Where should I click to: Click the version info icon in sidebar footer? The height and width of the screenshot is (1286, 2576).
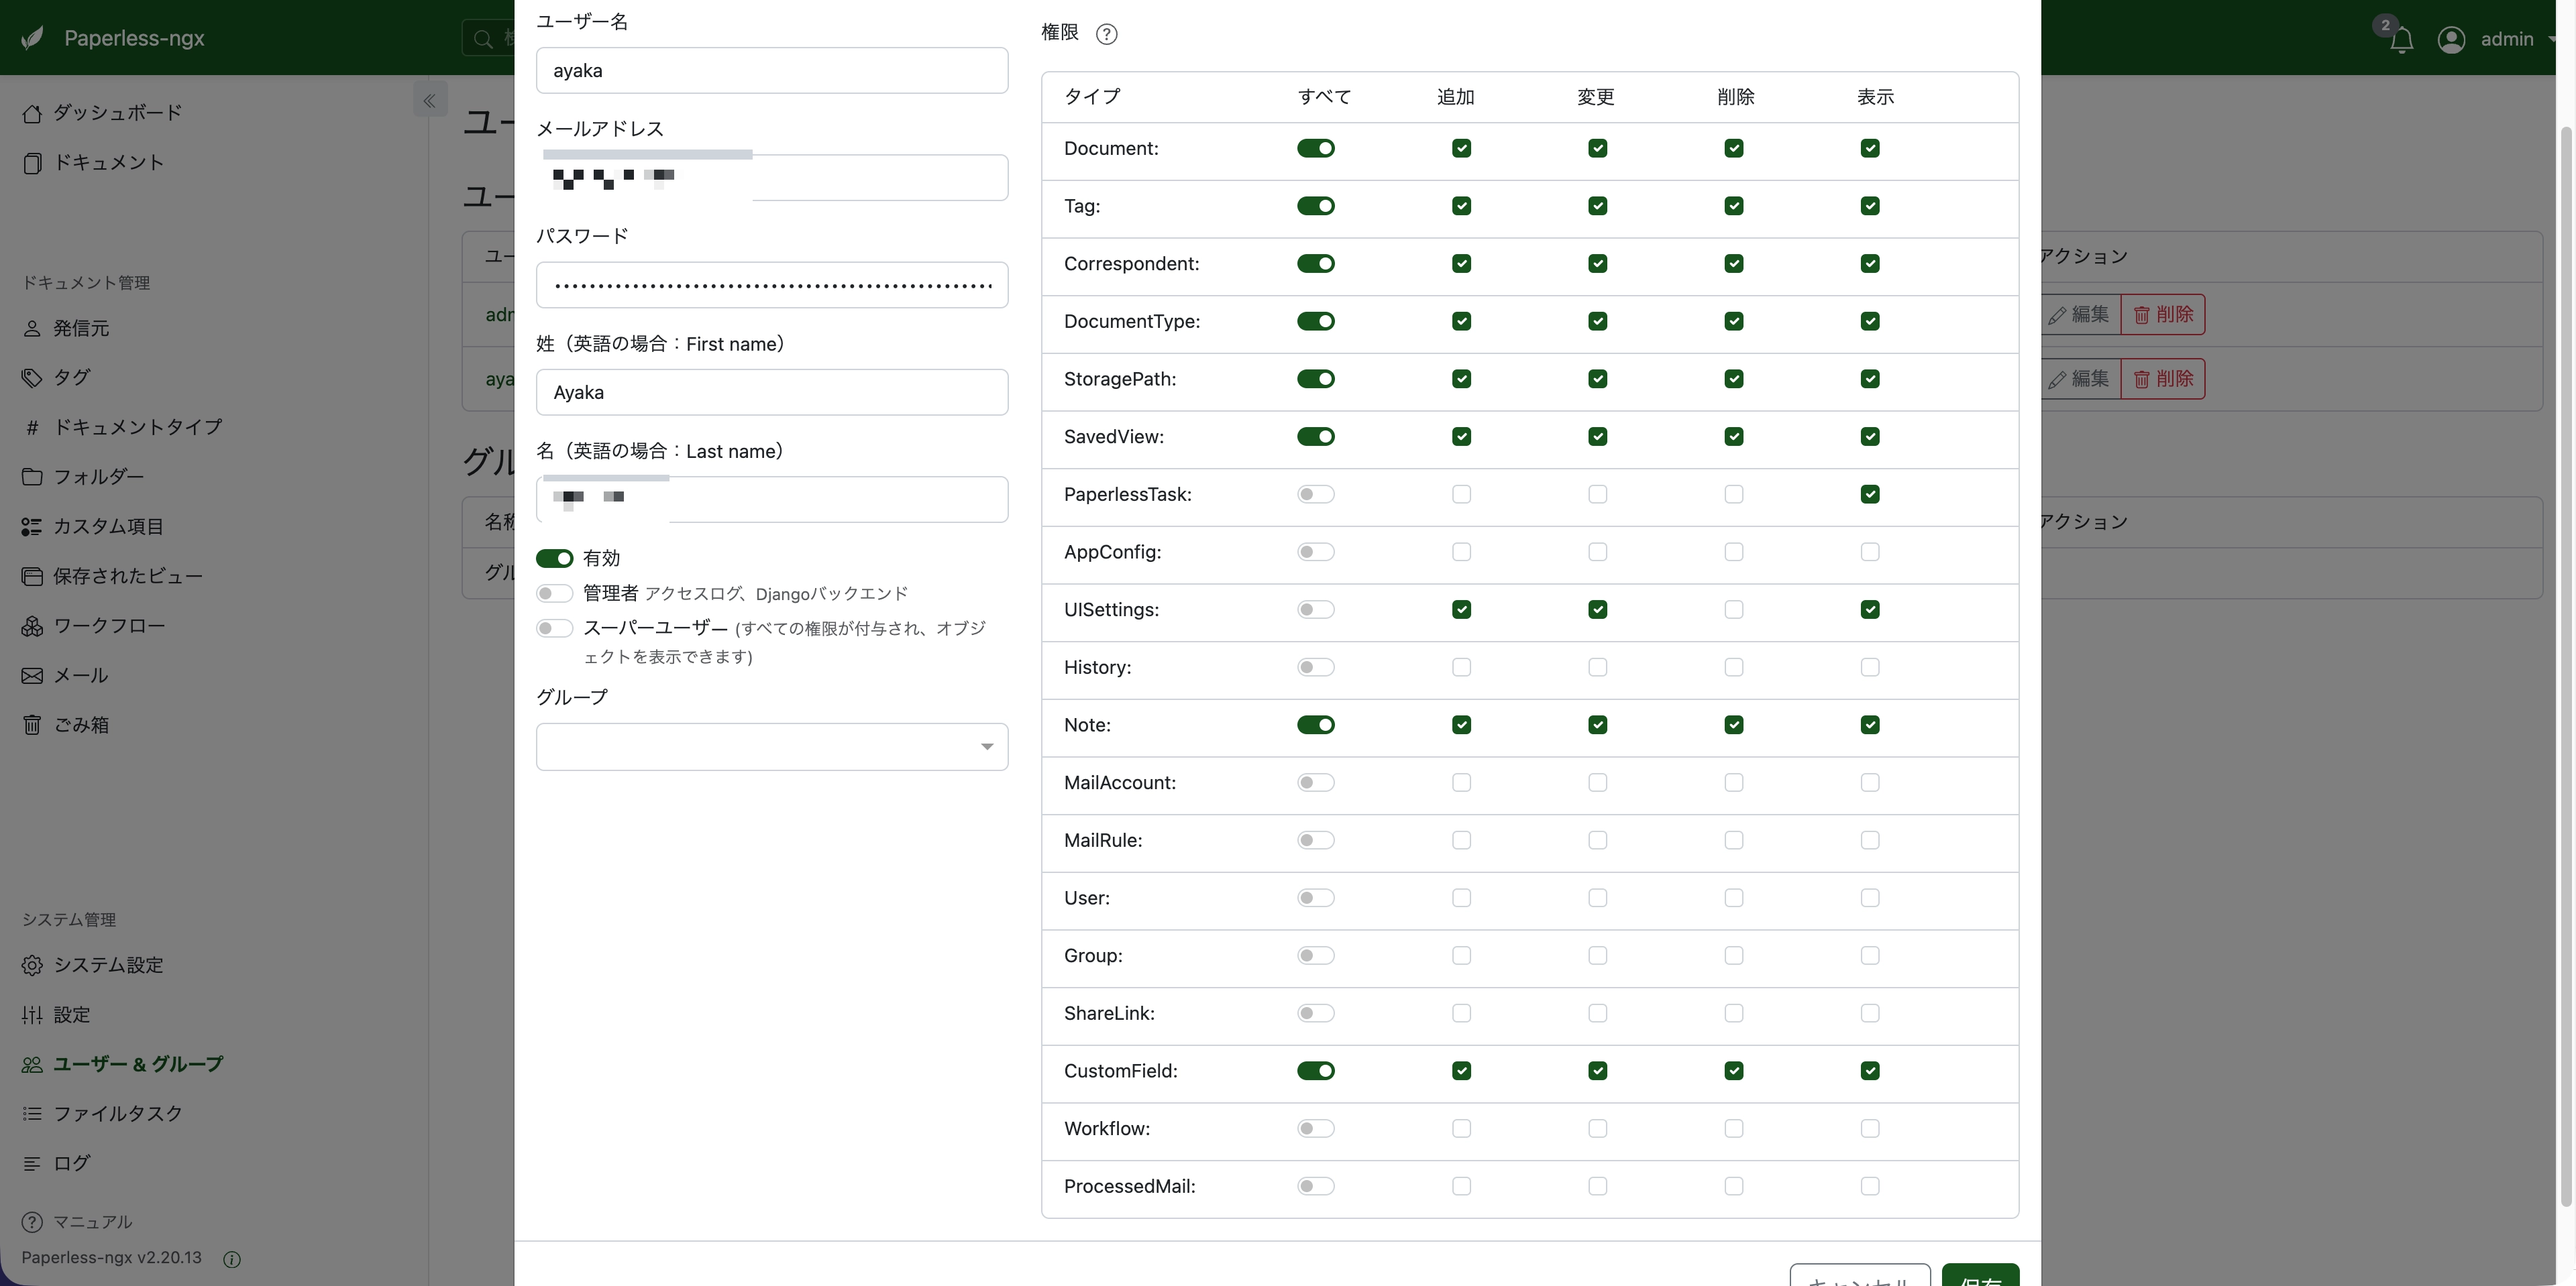point(232,1259)
